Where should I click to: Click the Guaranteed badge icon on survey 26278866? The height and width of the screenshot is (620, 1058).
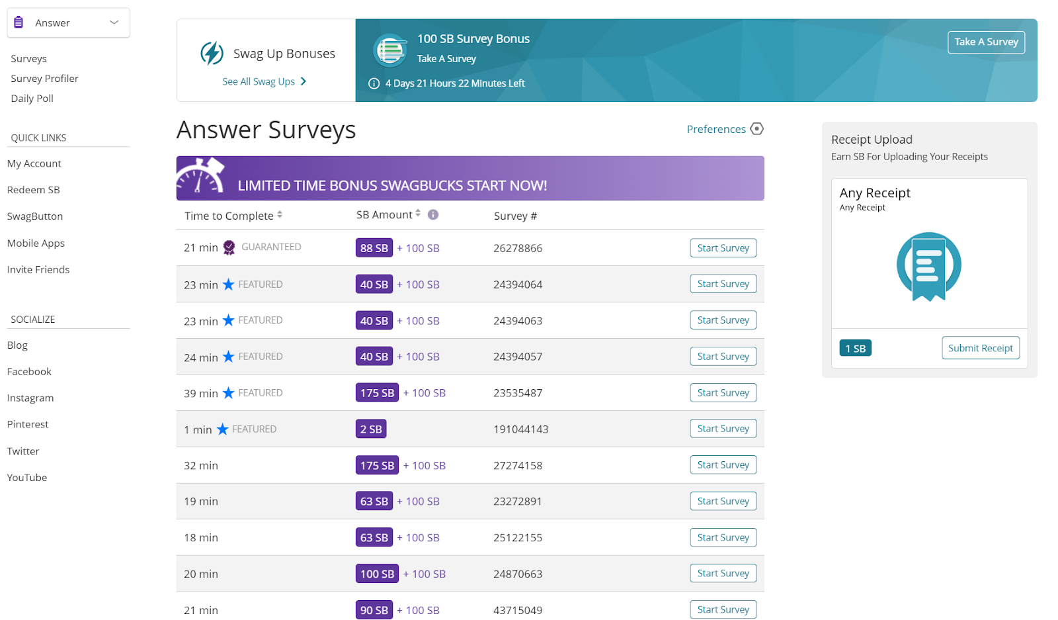(x=229, y=247)
